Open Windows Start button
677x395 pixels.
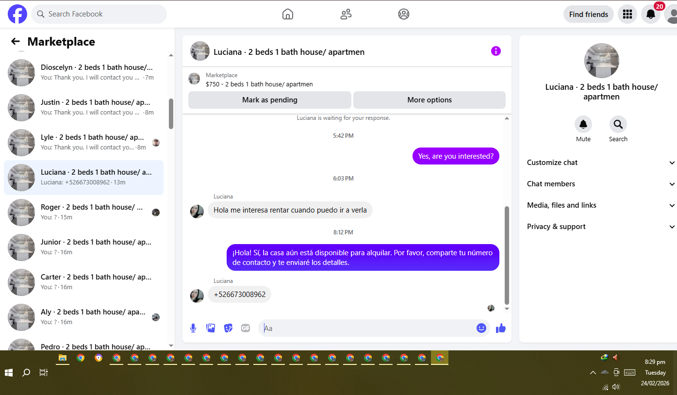[9, 373]
